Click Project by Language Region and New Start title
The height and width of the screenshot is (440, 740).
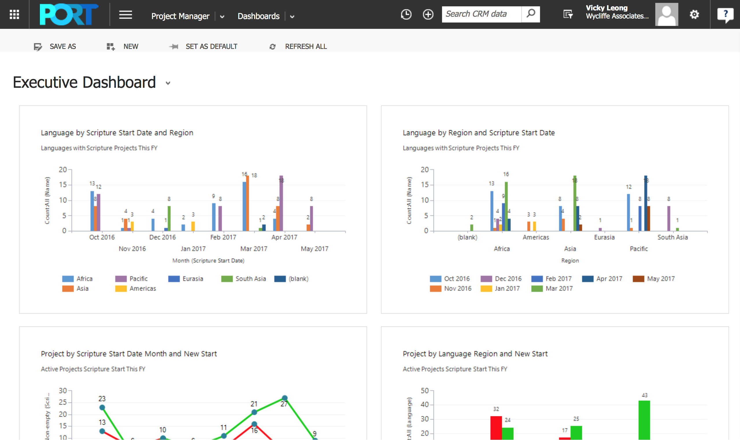point(475,354)
